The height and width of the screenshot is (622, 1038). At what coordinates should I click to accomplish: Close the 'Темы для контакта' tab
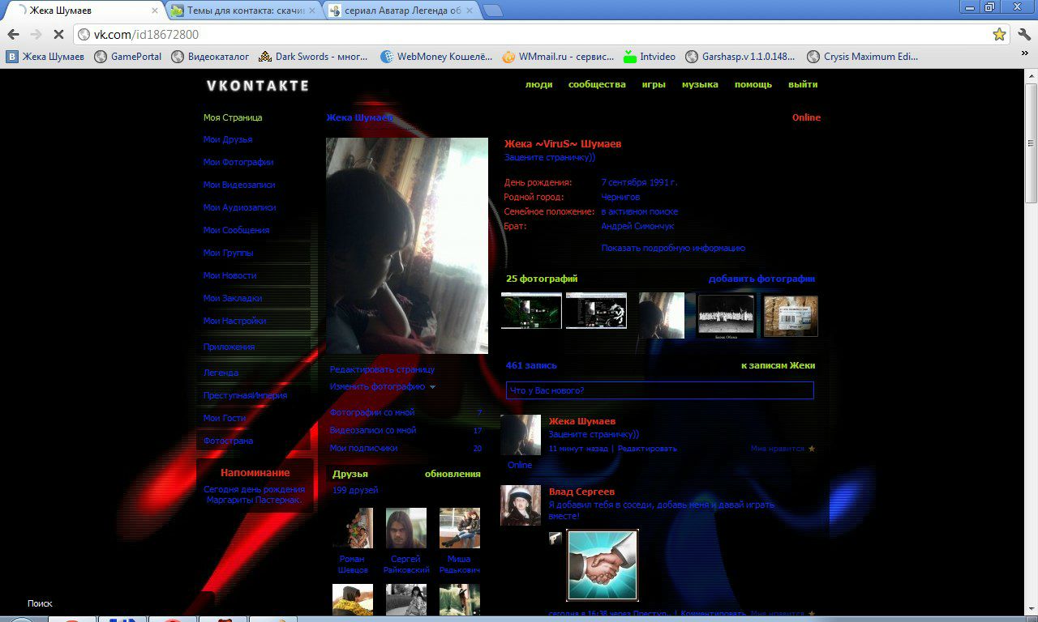312,11
